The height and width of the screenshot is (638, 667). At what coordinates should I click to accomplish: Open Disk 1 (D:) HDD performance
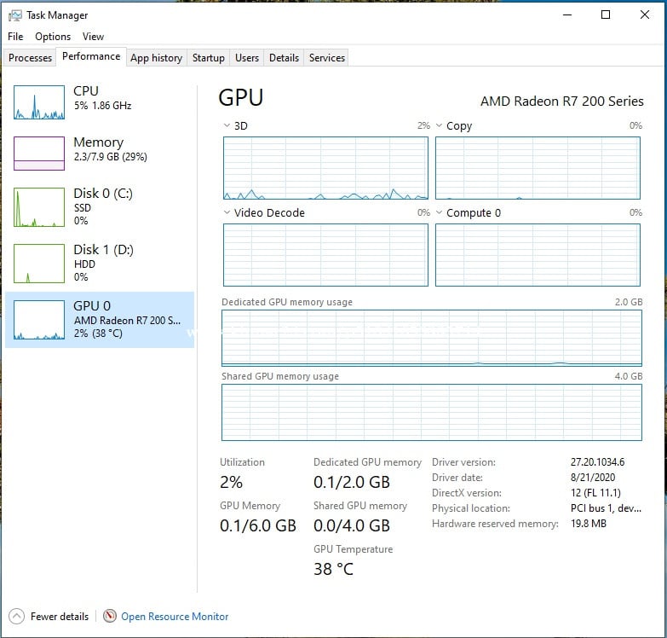pos(102,262)
